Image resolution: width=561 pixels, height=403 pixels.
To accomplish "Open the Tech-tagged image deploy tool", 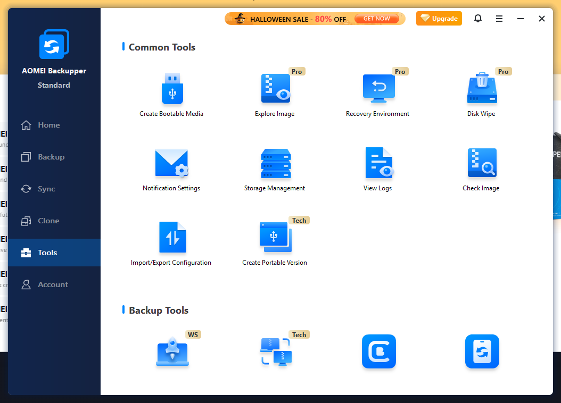I will tap(275, 351).
